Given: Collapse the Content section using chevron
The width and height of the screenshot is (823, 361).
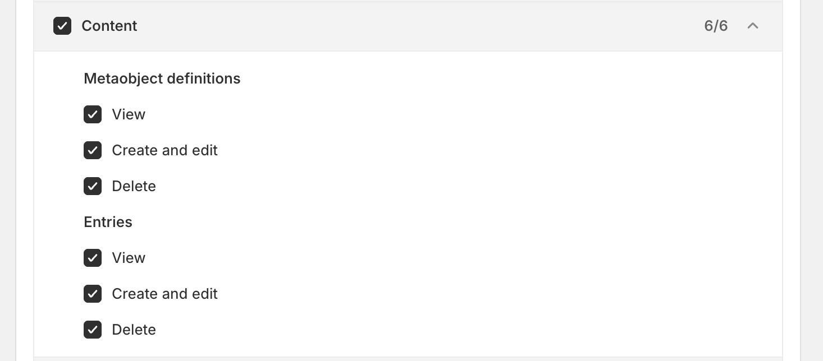Looking at the screenshot, I should tap(753, 26).
